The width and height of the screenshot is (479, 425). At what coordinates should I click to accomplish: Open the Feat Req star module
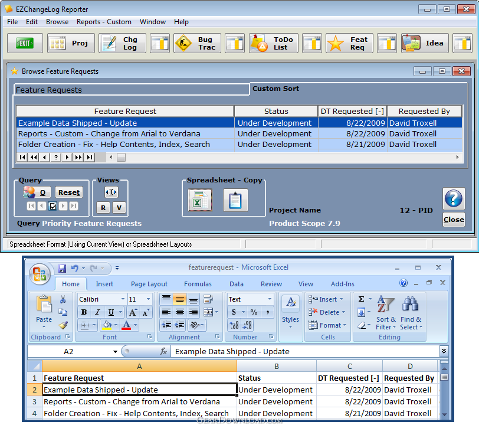pos(350,43)
